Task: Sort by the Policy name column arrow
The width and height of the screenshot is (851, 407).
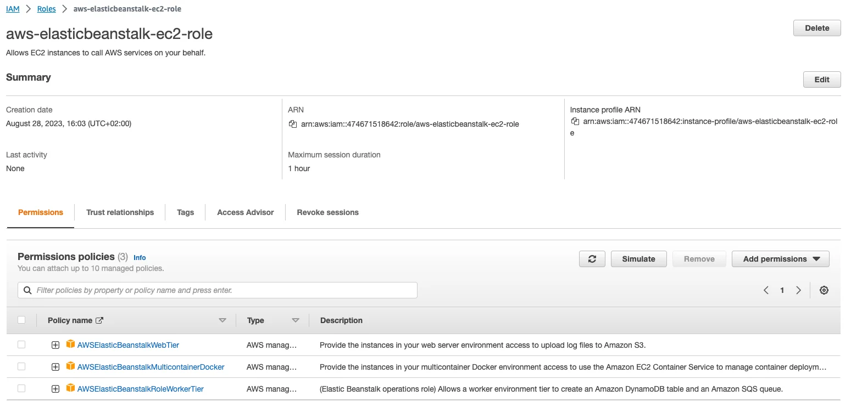Action: [x=223, y=320]
